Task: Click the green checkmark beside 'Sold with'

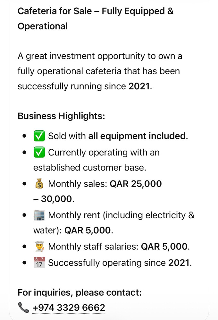Action: [39, 136]
